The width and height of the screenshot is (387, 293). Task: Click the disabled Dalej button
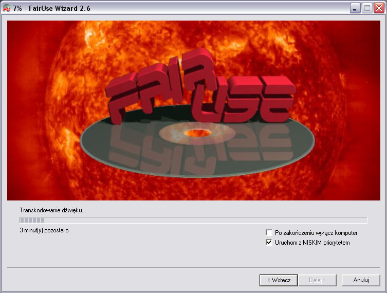click(x=317, y=280)
